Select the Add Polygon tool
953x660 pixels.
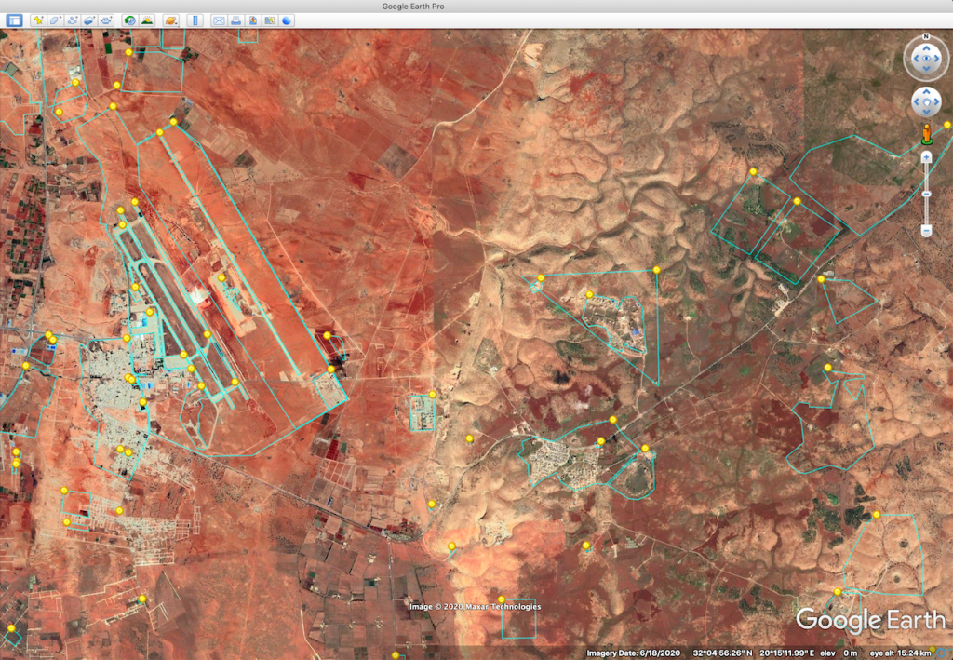pyautogui.click(x=55, y=20)
